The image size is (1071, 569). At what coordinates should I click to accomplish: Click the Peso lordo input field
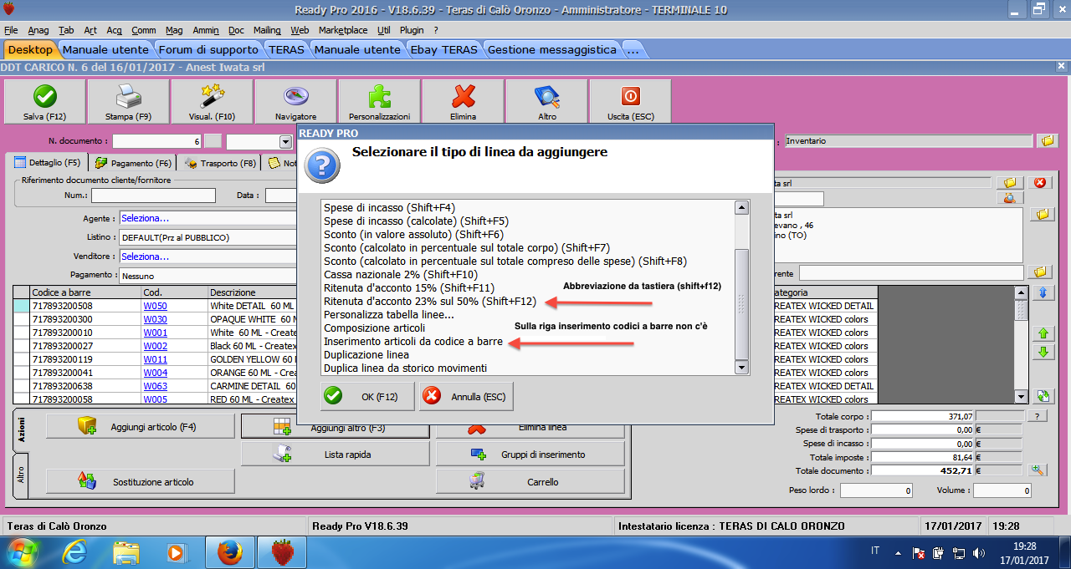tap(876, 490)
